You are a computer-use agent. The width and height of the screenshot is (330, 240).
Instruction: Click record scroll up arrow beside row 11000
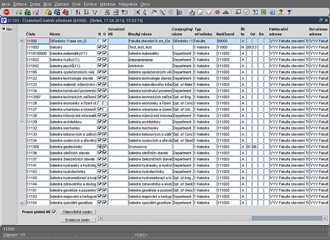[x=22, y=40]
